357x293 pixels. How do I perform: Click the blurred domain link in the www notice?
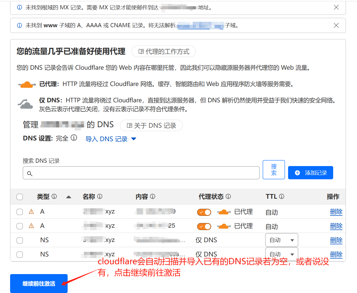(x=201, y=25)
